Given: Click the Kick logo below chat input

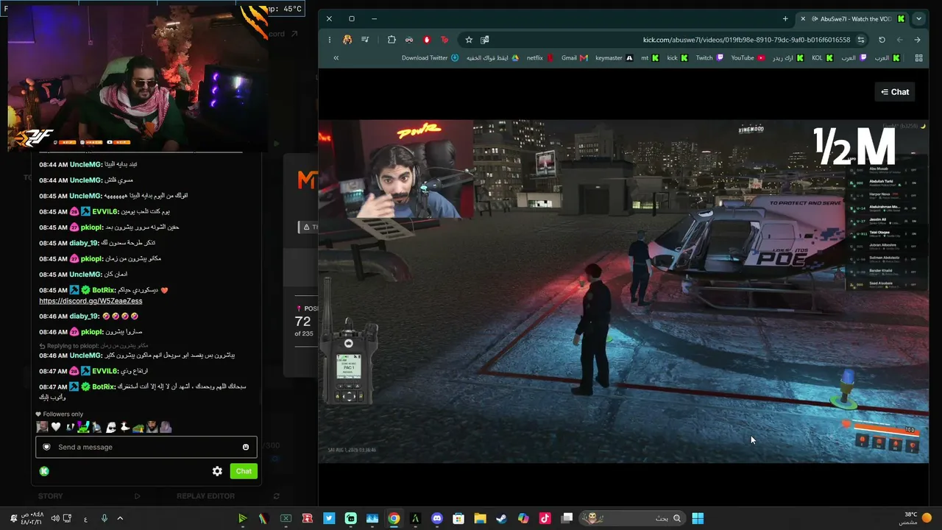Looking at the screenshot, I should (x=44, y=471).
